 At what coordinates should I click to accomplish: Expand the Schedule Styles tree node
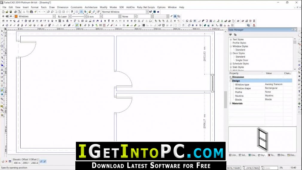(x=231, y=64)
